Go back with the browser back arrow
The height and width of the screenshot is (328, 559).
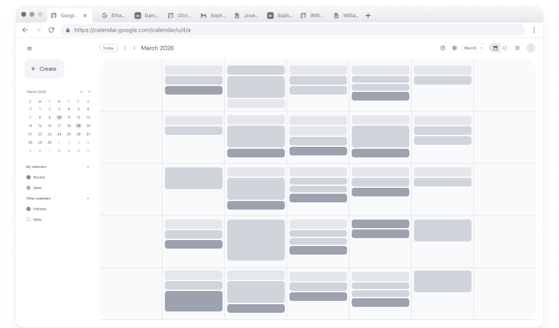click(25, 30)
